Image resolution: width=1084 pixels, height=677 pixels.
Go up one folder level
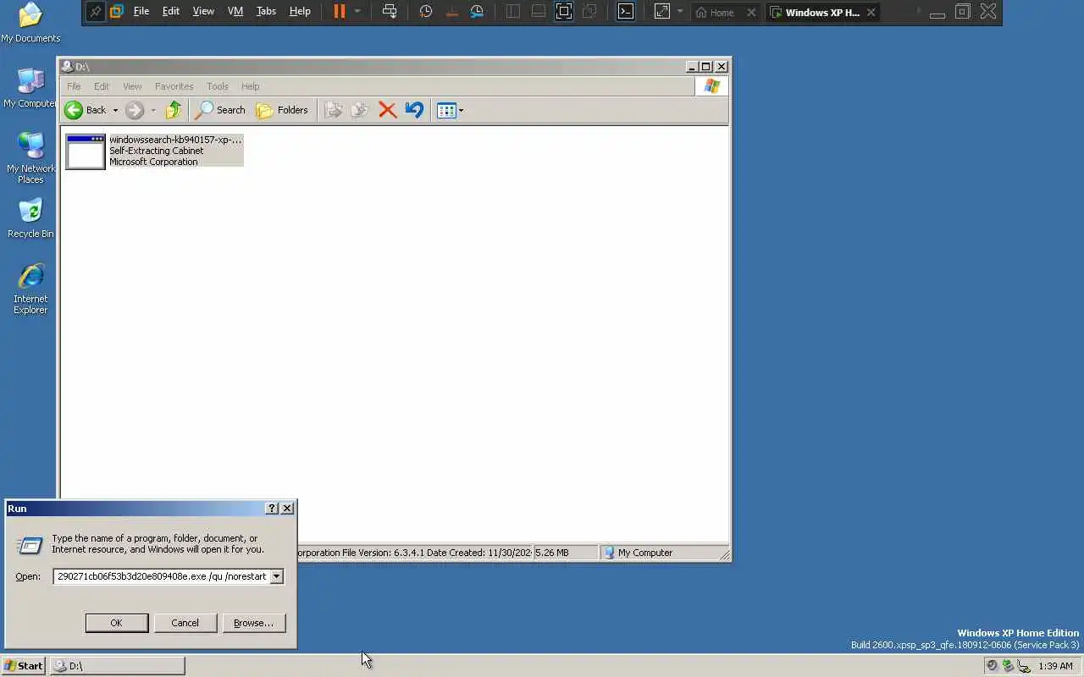tap(174, 110)
